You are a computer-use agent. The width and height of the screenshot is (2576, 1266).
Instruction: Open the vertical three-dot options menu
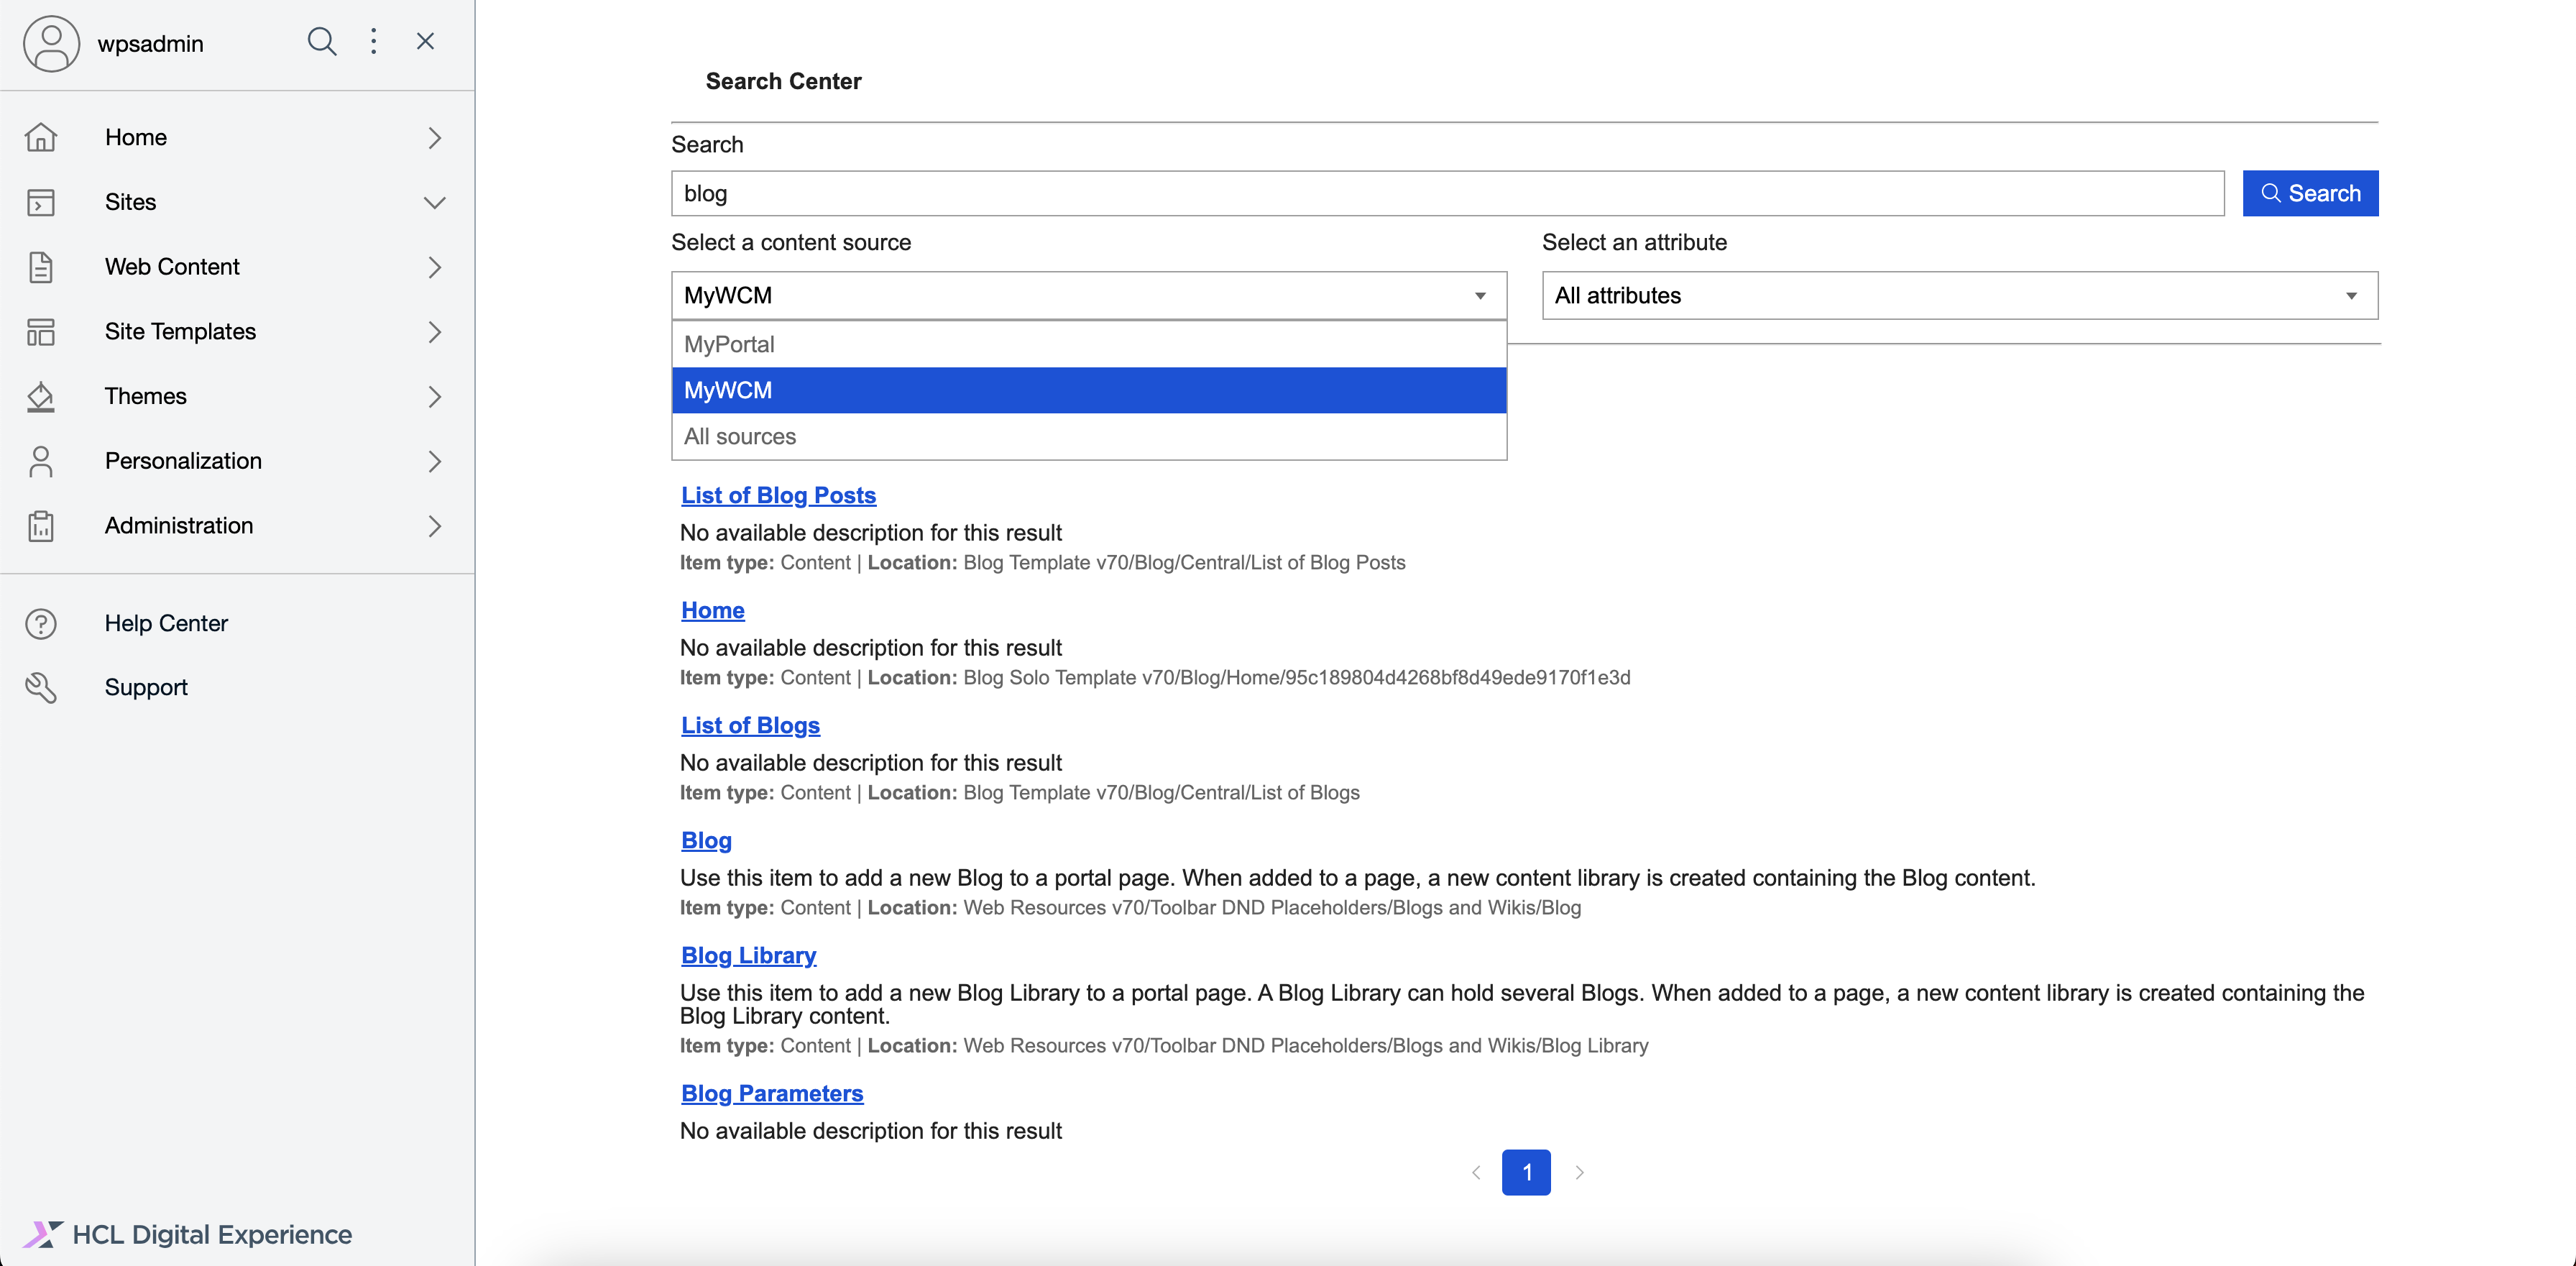point(373,42)
